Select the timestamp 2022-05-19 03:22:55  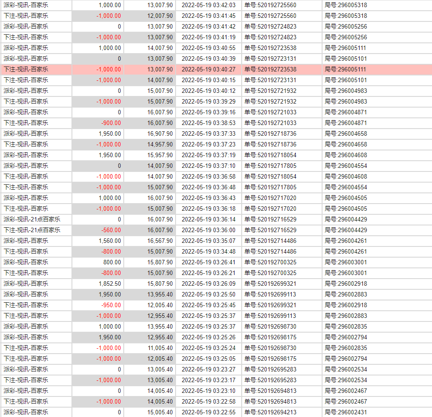pos(208,412)
